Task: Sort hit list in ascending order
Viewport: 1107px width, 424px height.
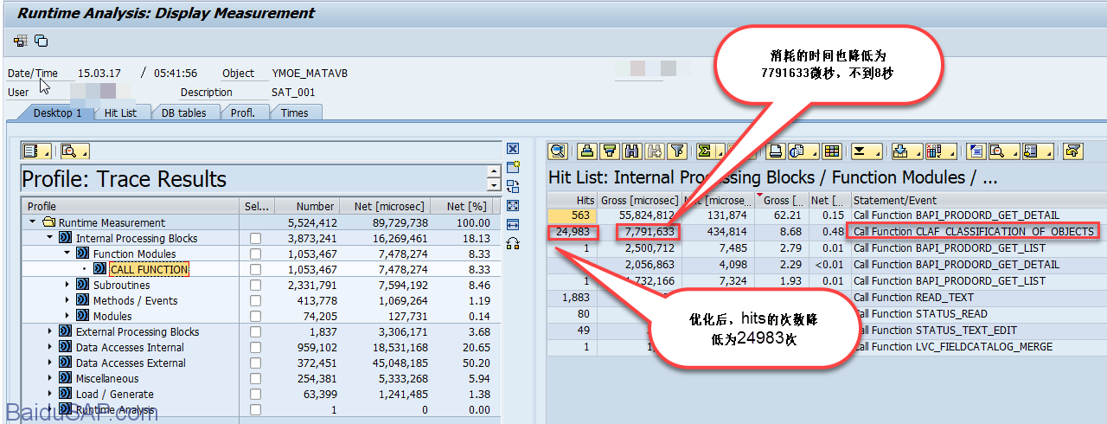Action: coord(588,151)
